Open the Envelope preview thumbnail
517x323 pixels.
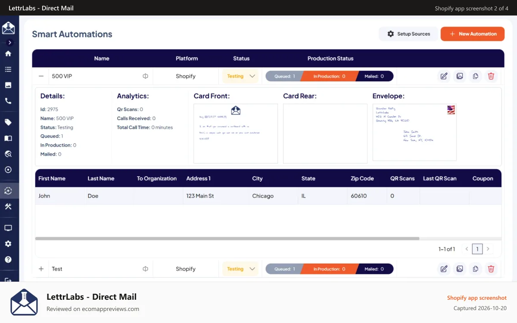pyautogui.click(x=414, y=132)
